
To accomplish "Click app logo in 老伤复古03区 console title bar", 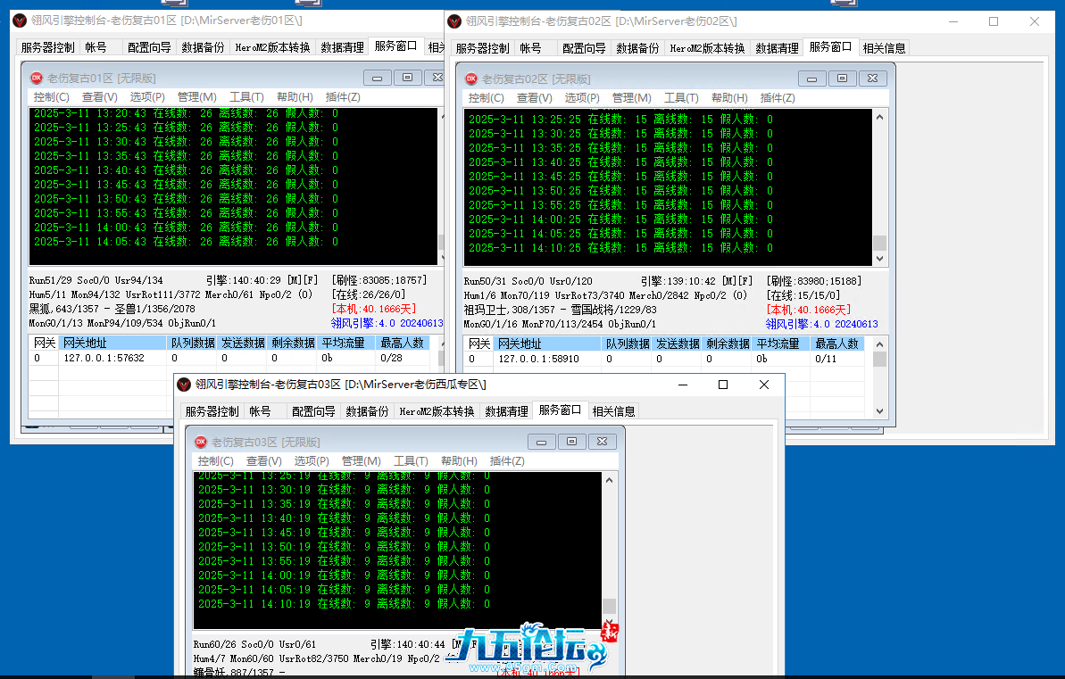I will 184,385.
